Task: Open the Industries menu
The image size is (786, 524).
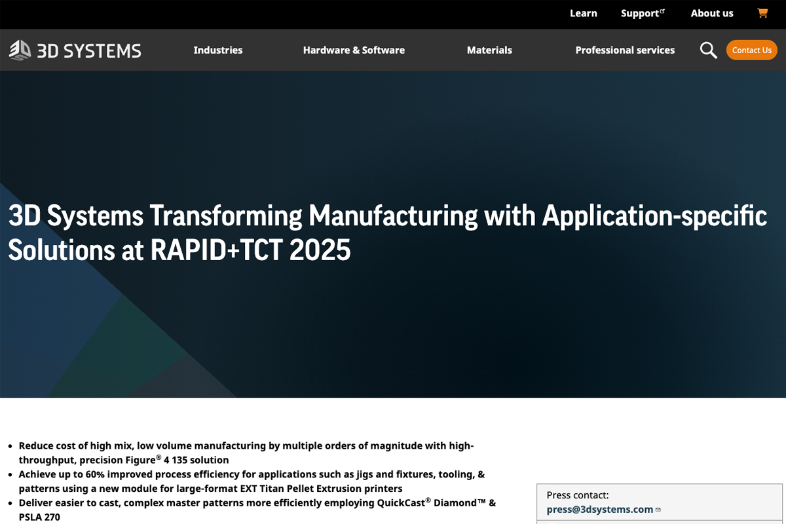Action: coord(218,50)
